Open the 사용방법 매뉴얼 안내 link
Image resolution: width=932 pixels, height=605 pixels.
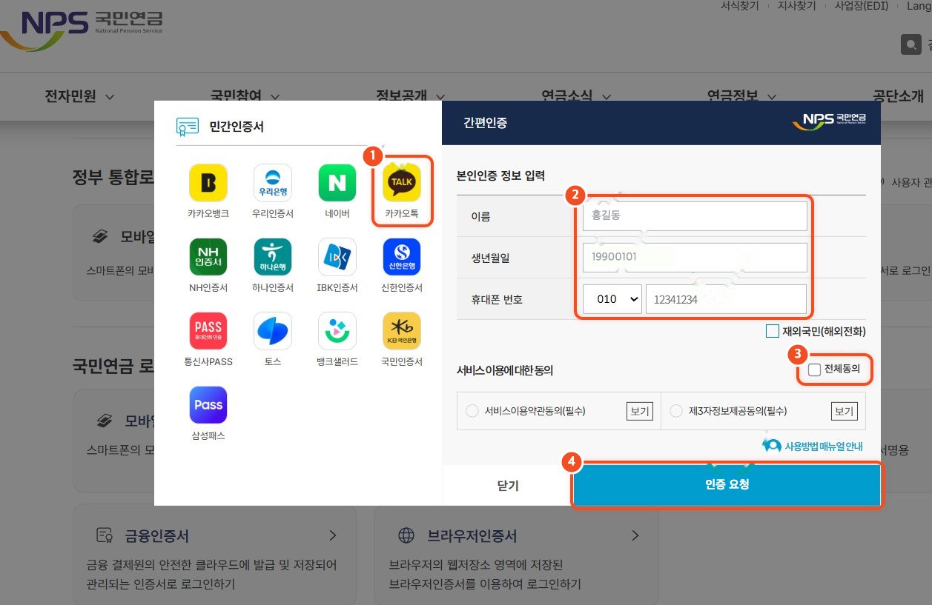(824, 446)
